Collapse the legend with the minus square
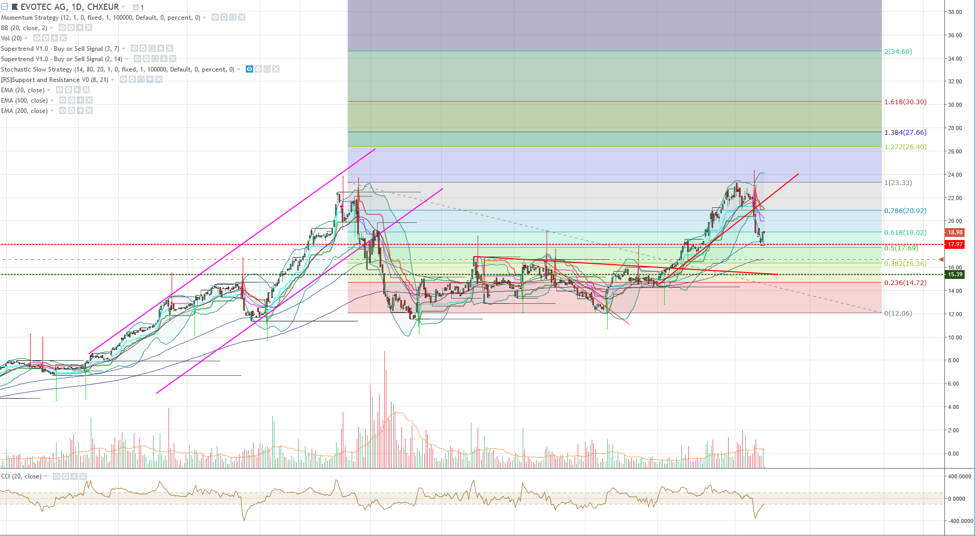The width and height of the screenshot is (975, 536). (5, 6)
